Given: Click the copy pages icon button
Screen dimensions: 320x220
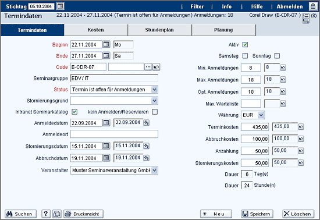Looking at the screenshot, I should (57, 214).
